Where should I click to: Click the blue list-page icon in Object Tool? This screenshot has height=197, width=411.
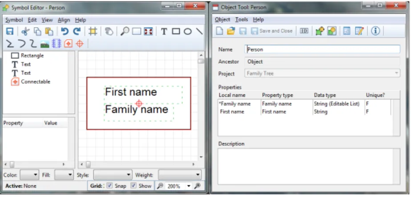click(x=347, y=31)
